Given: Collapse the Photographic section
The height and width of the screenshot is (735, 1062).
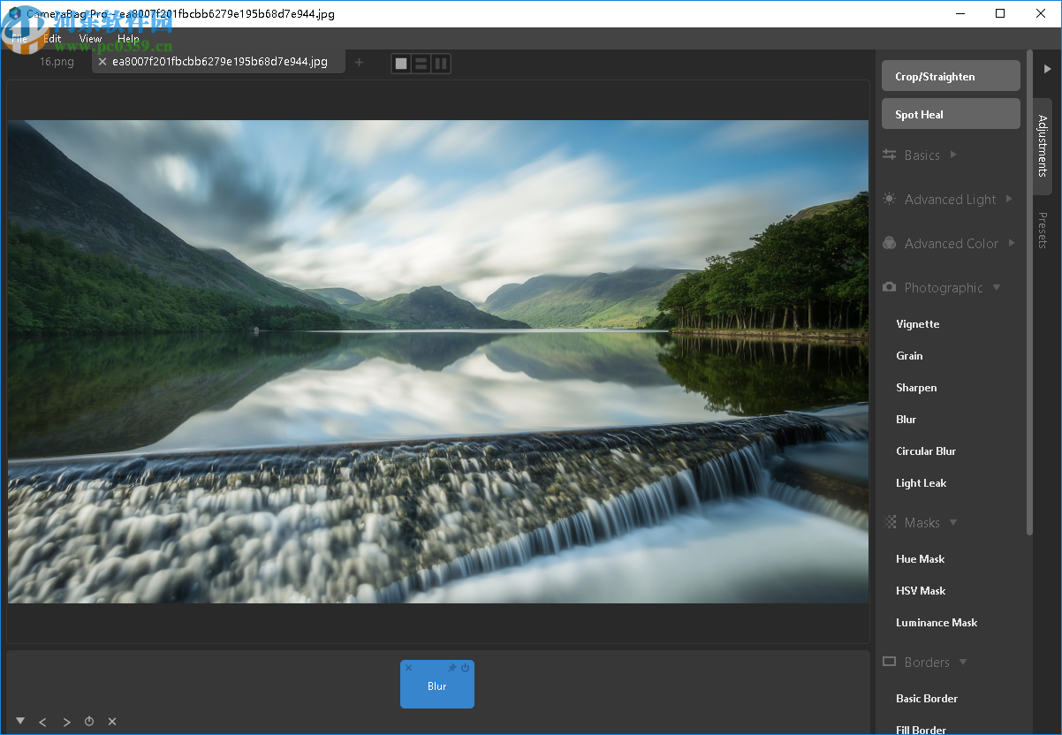Looking at the screenshot, I should point(944,288).
